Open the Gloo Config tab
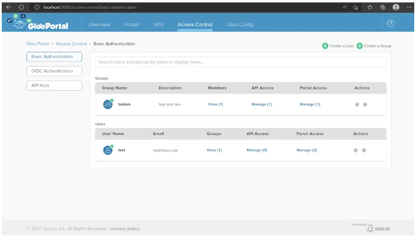 (x=240, y=24)
